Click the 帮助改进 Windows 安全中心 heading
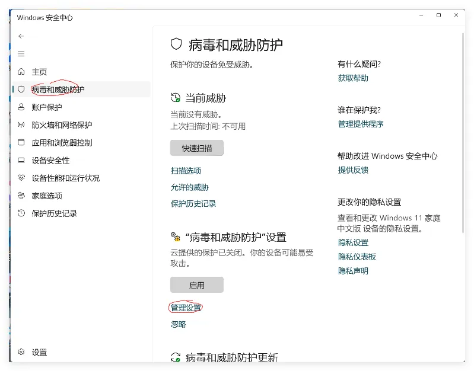This screenshot has height=371, width=474. (x=387, y=156)
